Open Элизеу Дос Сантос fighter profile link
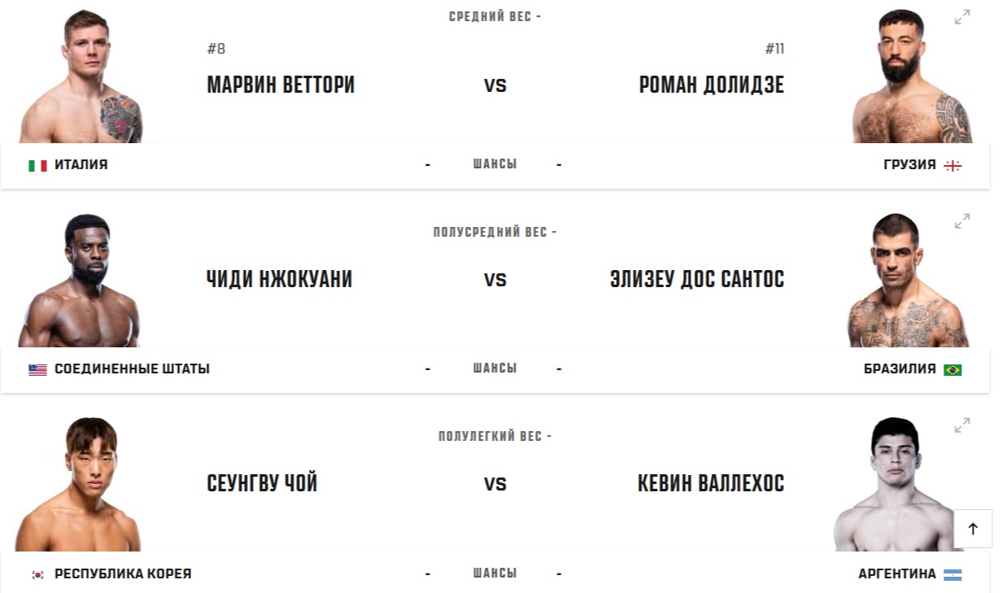The image size is (1002, 593). [697, 279]
